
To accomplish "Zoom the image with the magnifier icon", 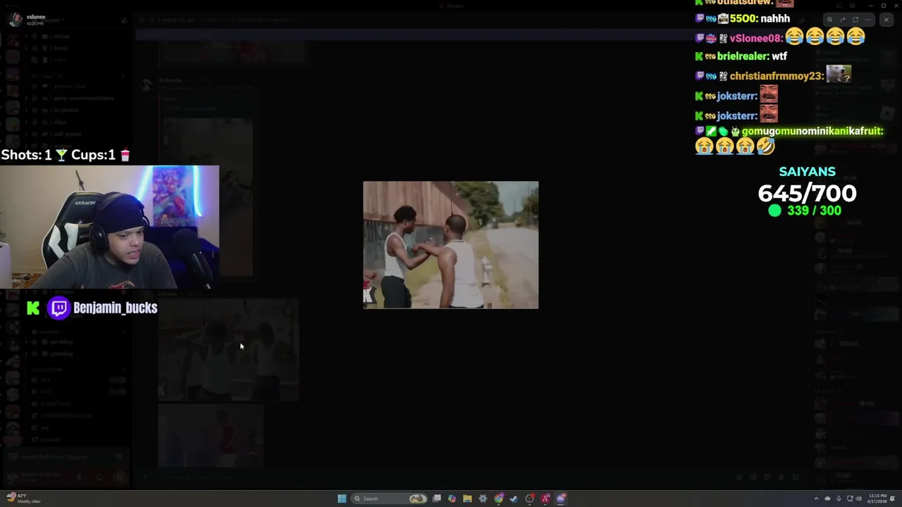I will coord(829,20).
